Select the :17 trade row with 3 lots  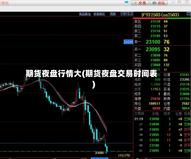(x=162, y=124)
